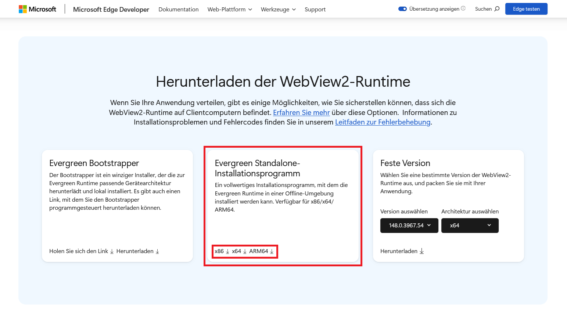567x324 pixels.
Task: Toggle the Übersetzung anzeigen switch
Action: pos(402,9)
